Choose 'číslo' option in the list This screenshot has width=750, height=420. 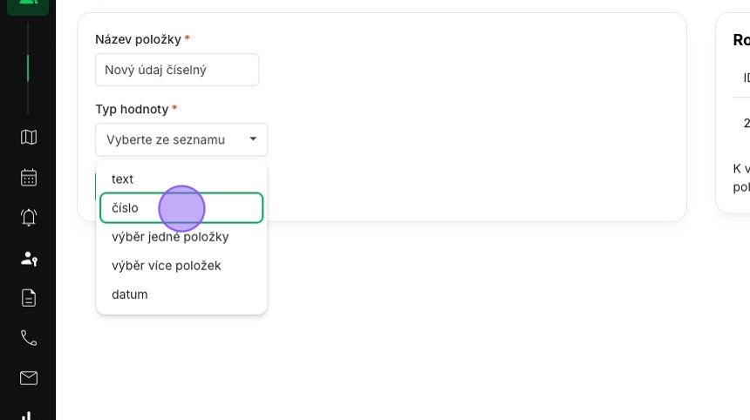126,208
